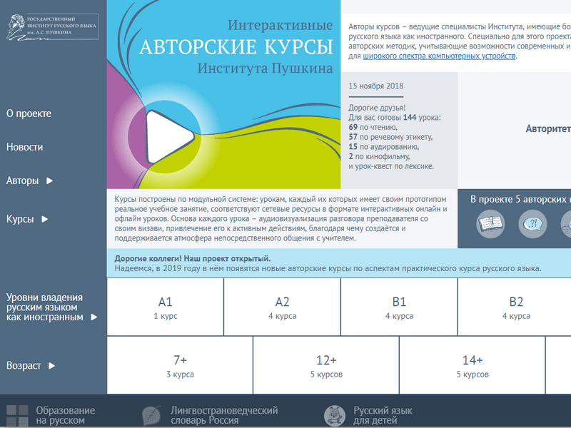
Task: Choose the 12+ age tile
Action: [326, 365]
